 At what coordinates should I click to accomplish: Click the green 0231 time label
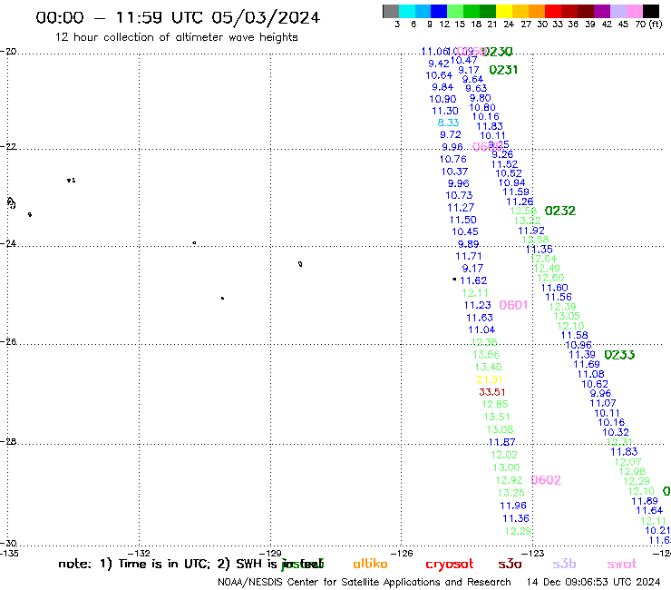point(503,70)
